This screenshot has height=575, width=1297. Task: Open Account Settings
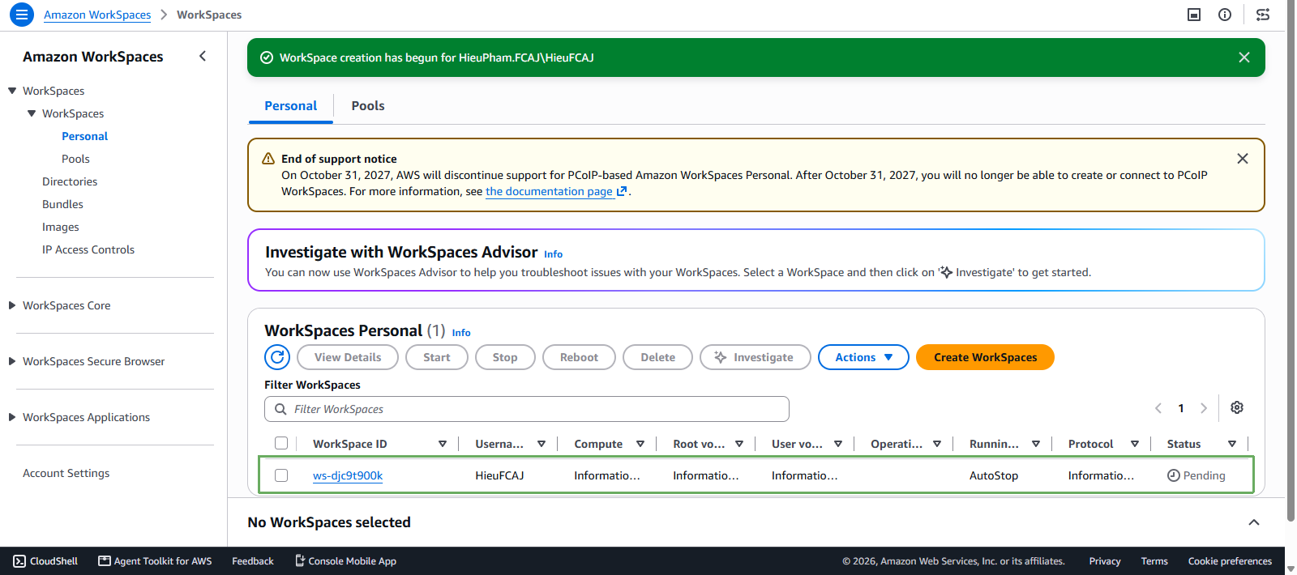tap(66, 473)
